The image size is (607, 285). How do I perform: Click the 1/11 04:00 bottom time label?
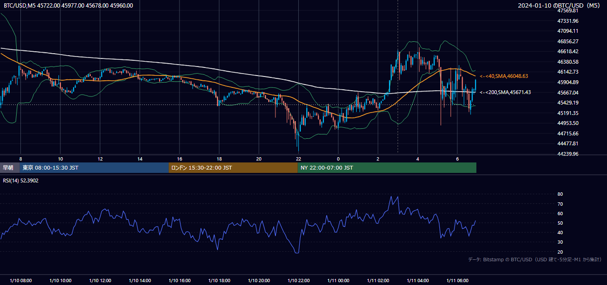(x=417, y=281)
